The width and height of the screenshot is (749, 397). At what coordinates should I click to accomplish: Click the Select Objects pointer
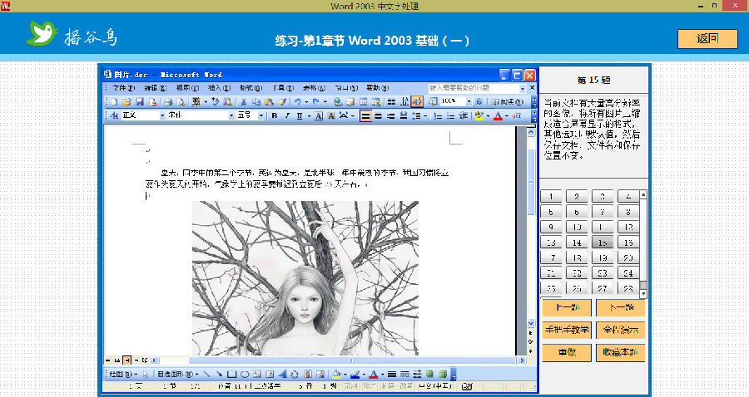click(146, 374)
